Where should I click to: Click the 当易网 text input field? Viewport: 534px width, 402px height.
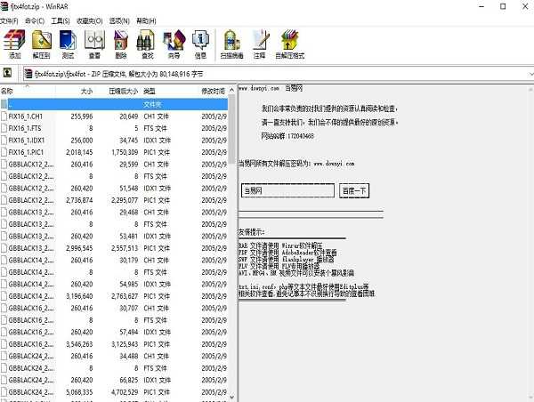click(287, 190)
